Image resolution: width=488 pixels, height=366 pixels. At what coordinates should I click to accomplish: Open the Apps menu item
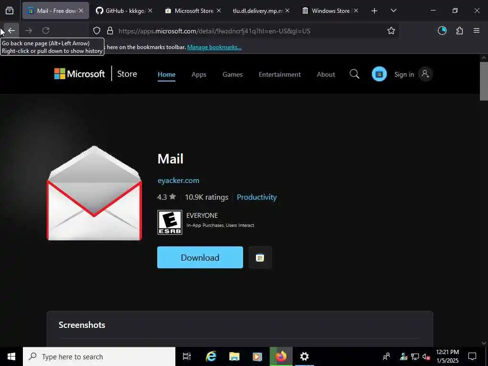pyautogui.click(x=199, y=74)
